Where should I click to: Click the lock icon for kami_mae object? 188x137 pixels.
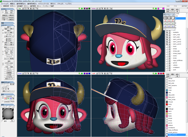(169, 35)
